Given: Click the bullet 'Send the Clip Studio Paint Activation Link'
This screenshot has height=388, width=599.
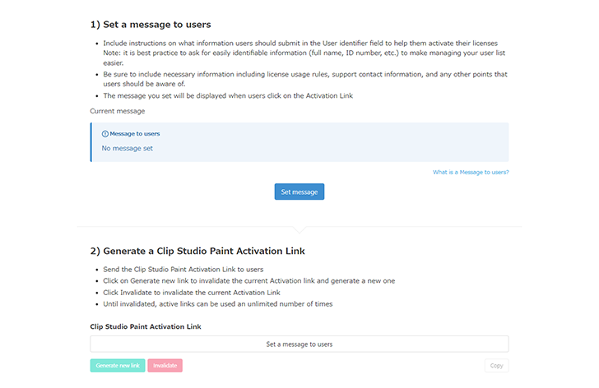Looking at the screenshot, I should (x=183, y=270).
